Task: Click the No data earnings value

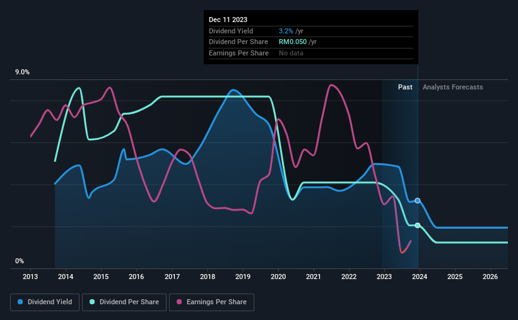Action: pos(291,53)
